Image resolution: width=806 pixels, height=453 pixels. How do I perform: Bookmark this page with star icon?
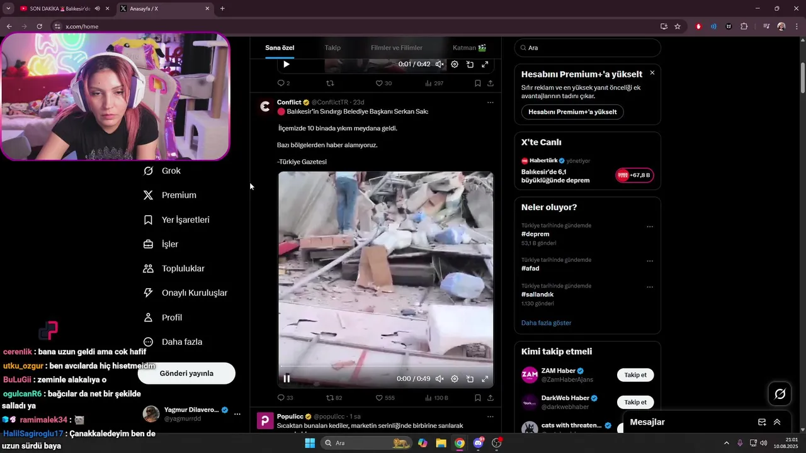coord(678,26)
